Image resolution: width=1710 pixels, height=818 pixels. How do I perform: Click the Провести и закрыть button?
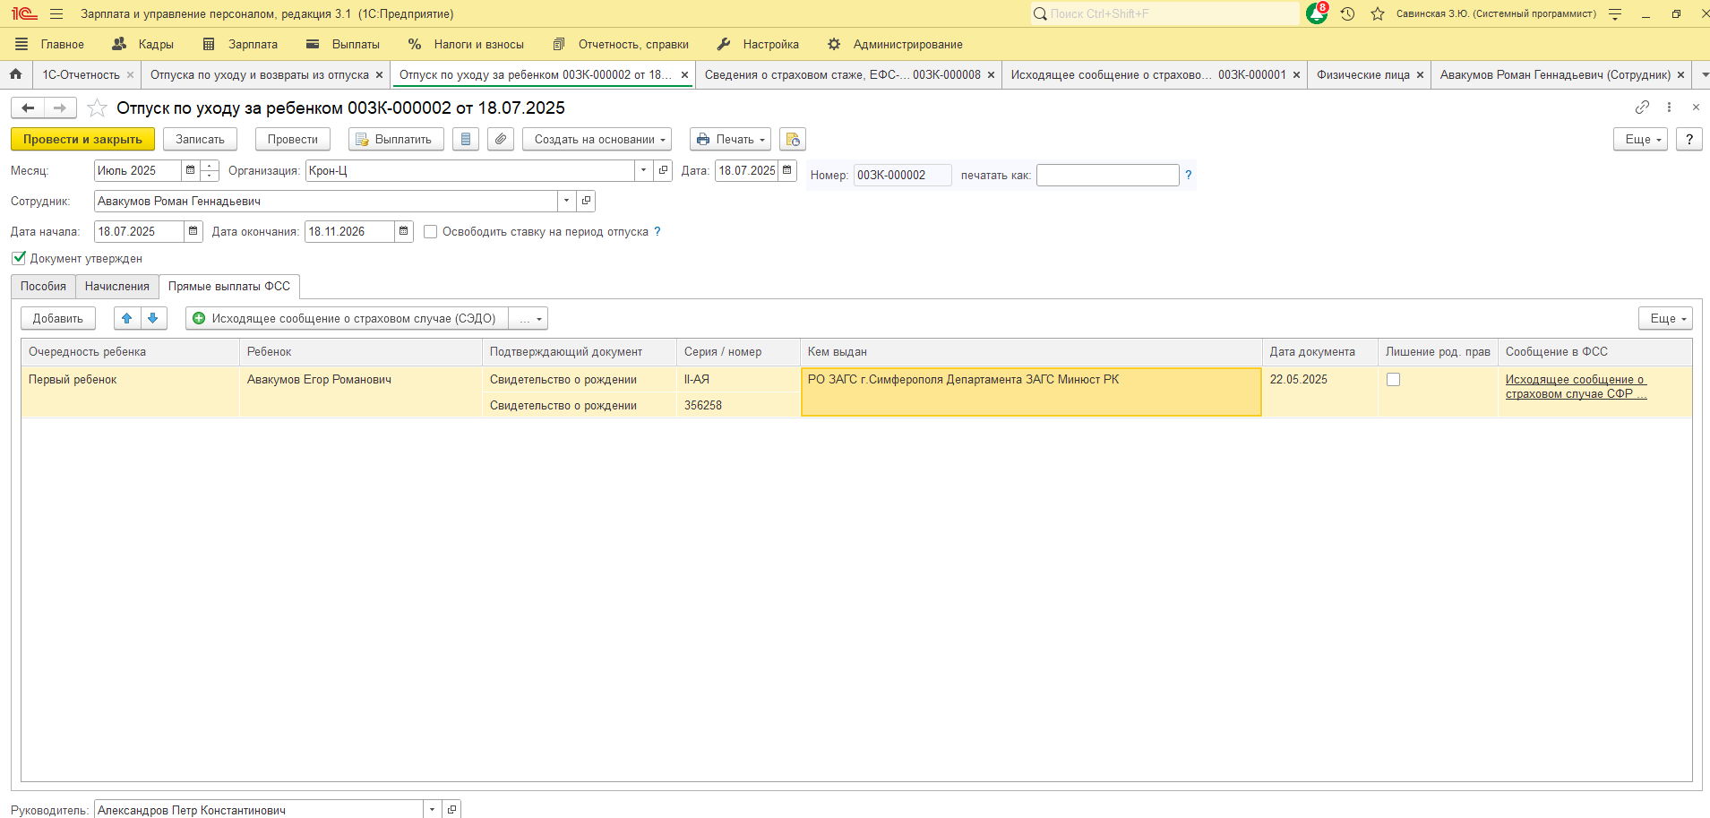pos(82,139)
